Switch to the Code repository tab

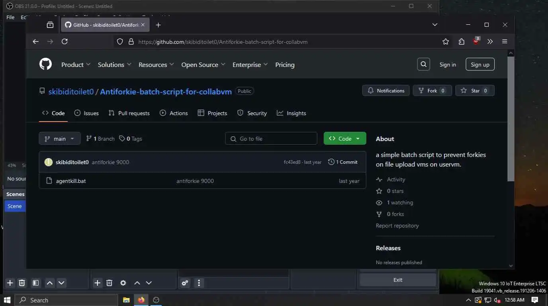[53, 113]
